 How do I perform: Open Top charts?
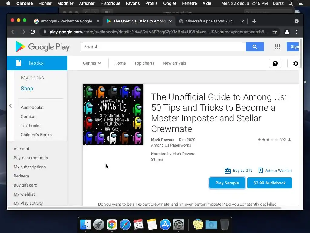click(x=144, y=63)
